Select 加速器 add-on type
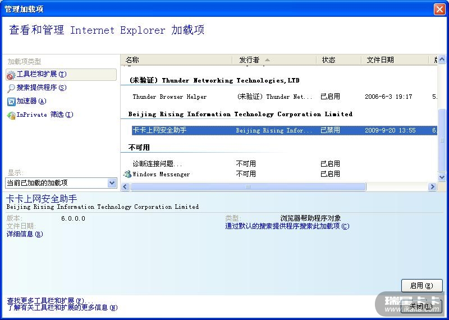This screenshot has width=449, height=320. (x=31, y=101)
